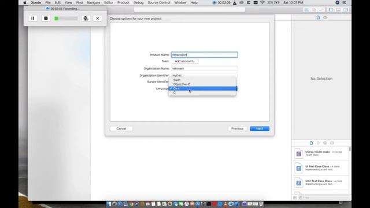Click the battery status indicator

click(273, 2)
